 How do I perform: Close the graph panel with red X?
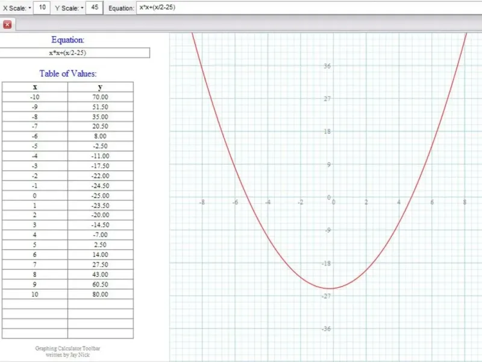[7, 24]
